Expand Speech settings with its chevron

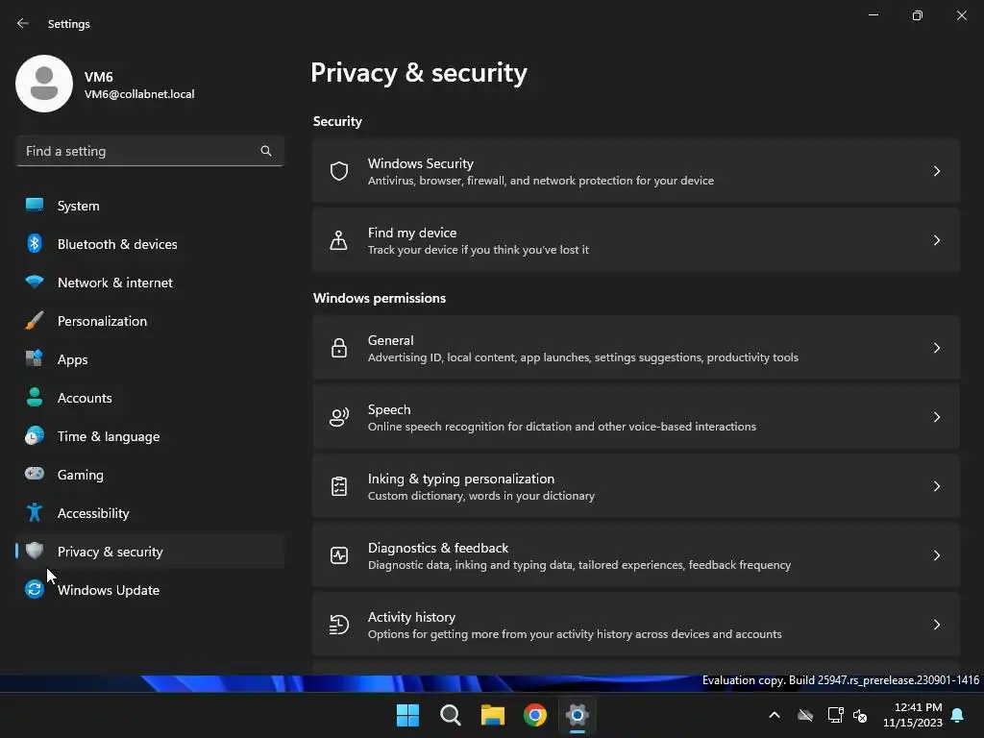[936, 417]
